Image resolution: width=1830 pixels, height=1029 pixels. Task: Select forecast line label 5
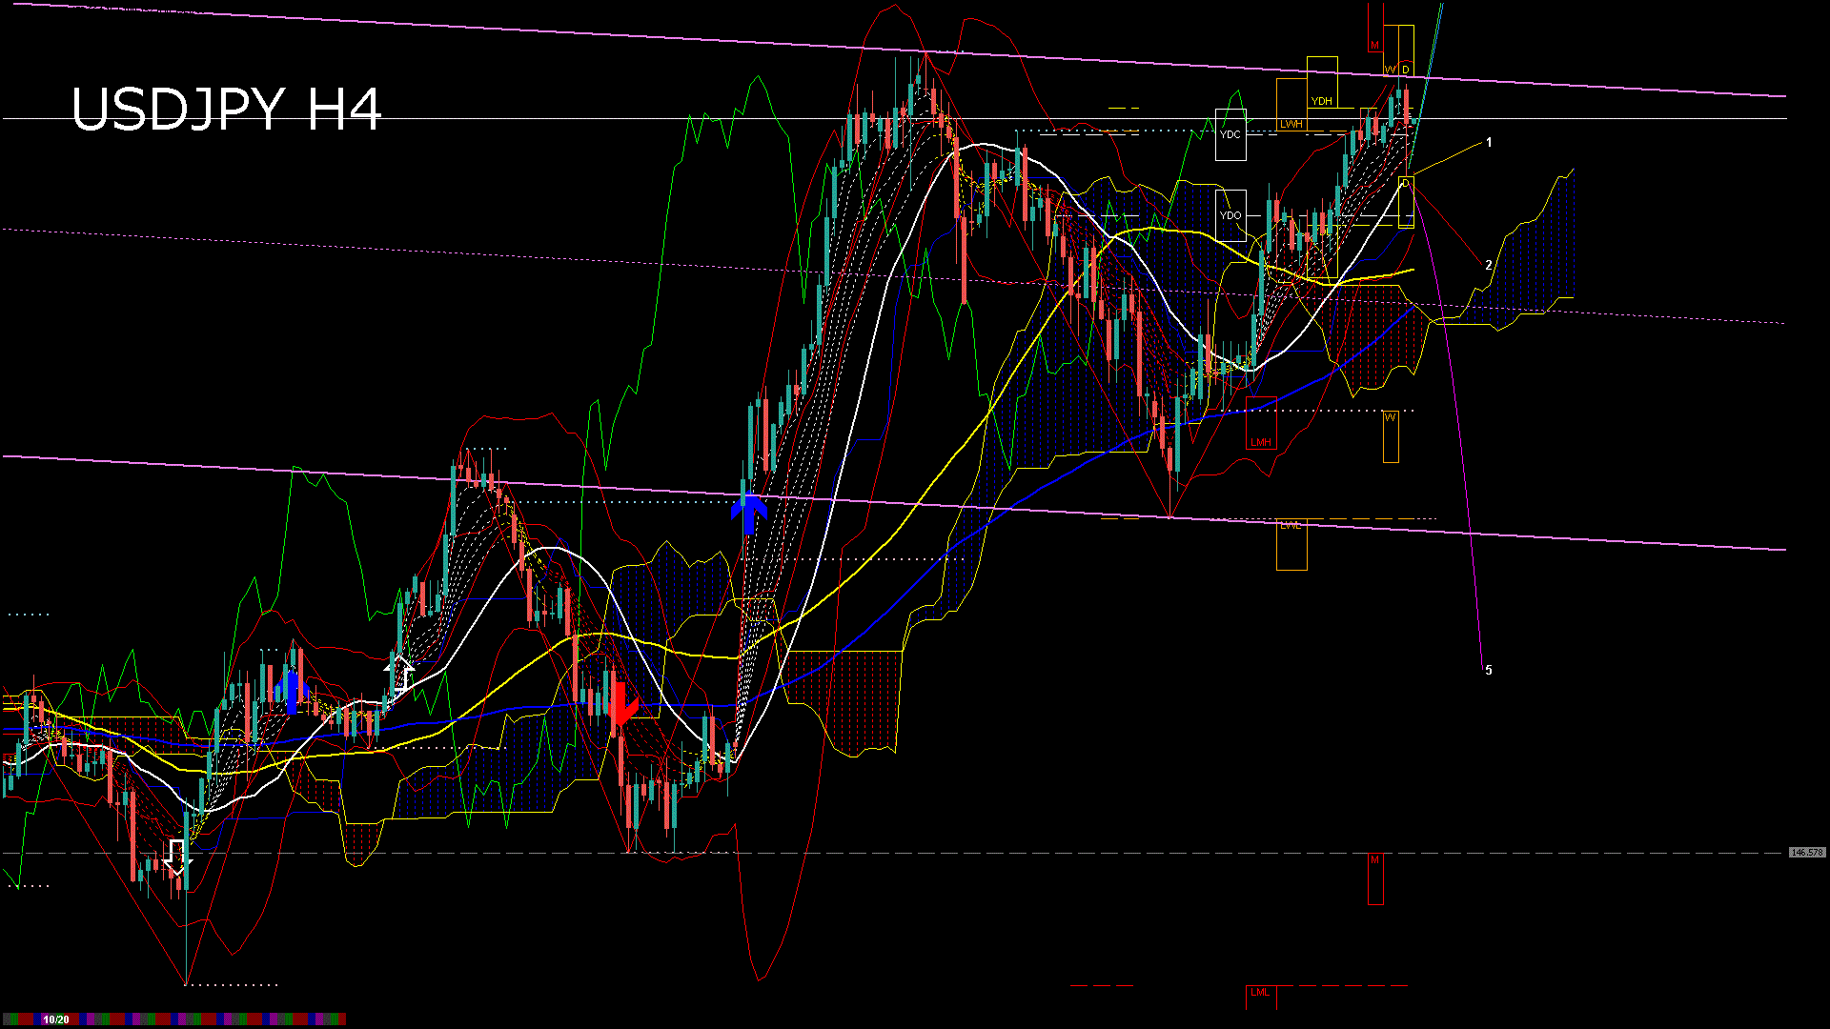(x=1489, y=671)
